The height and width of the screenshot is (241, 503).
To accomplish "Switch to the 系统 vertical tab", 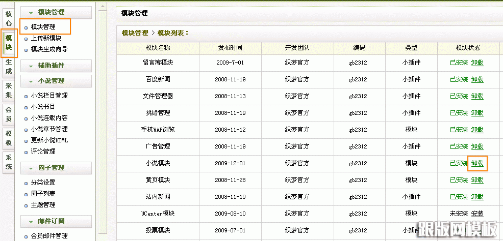I will [x=9, y=162].
